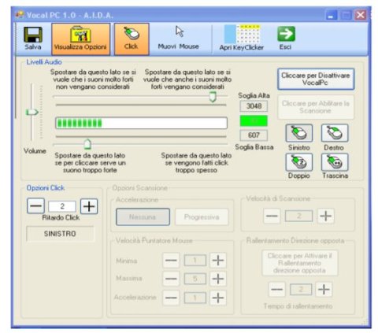The image size is (378, 333).
Task: Decrease Tempo di rallentamento with minus
Action: [277, 290]
